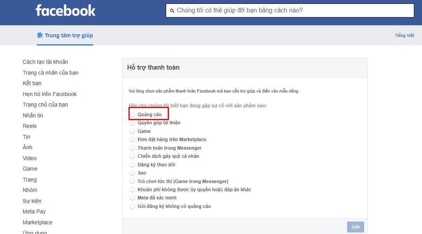Select Khoản phí không được ủy quyền option
Image resolution: width=422 pixels, height=234 pixels.
coord(132,190)
